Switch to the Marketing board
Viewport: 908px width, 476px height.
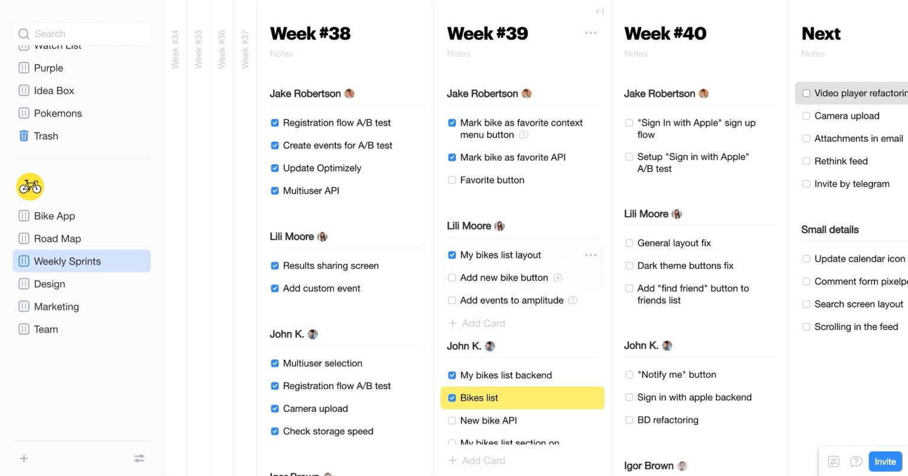pos(56,307)
